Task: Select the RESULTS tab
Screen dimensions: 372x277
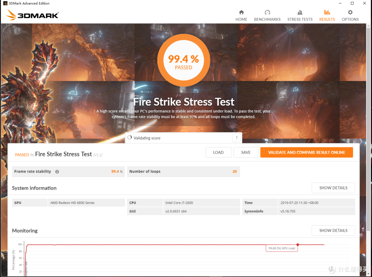Action: [327, 15]
